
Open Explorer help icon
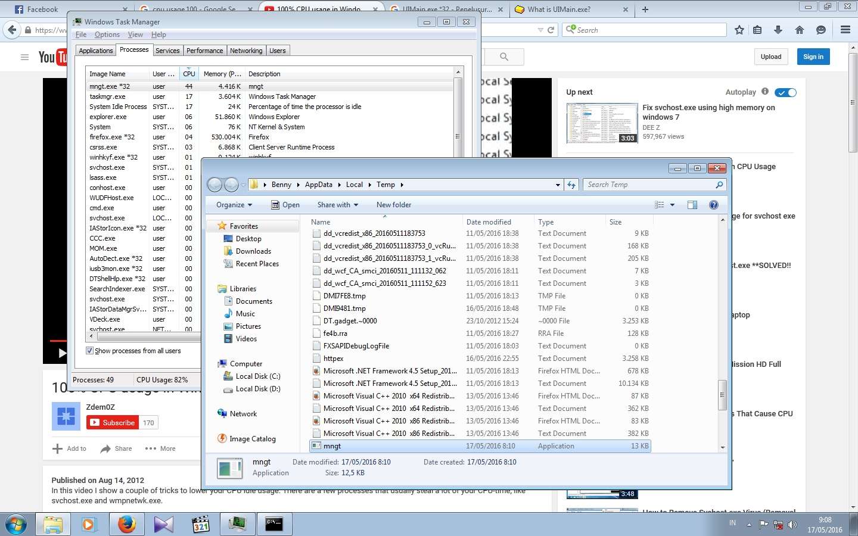pyautogui.click(x=714, y=205)
